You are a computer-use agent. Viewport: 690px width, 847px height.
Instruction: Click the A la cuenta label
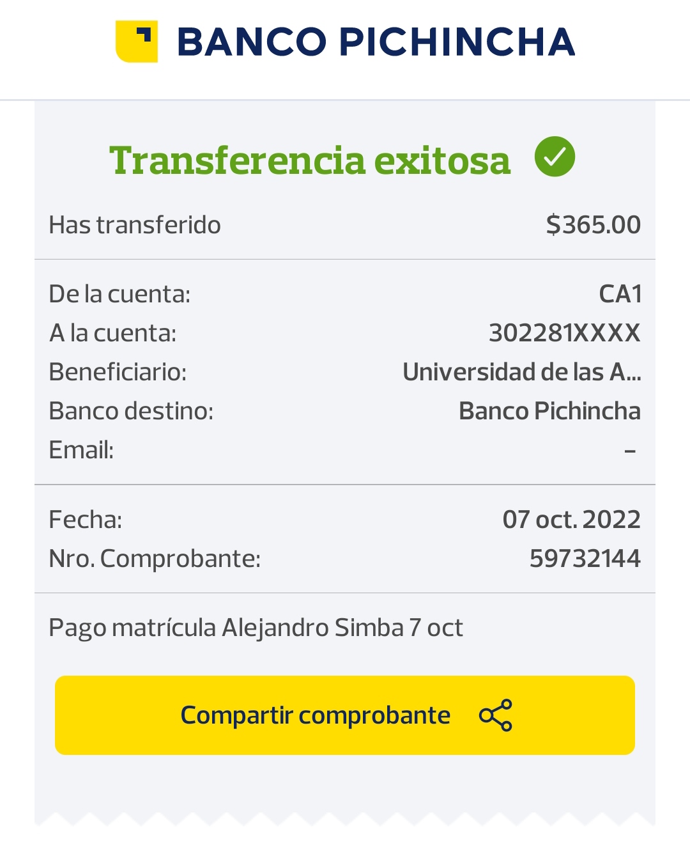[x=112, y=333]
